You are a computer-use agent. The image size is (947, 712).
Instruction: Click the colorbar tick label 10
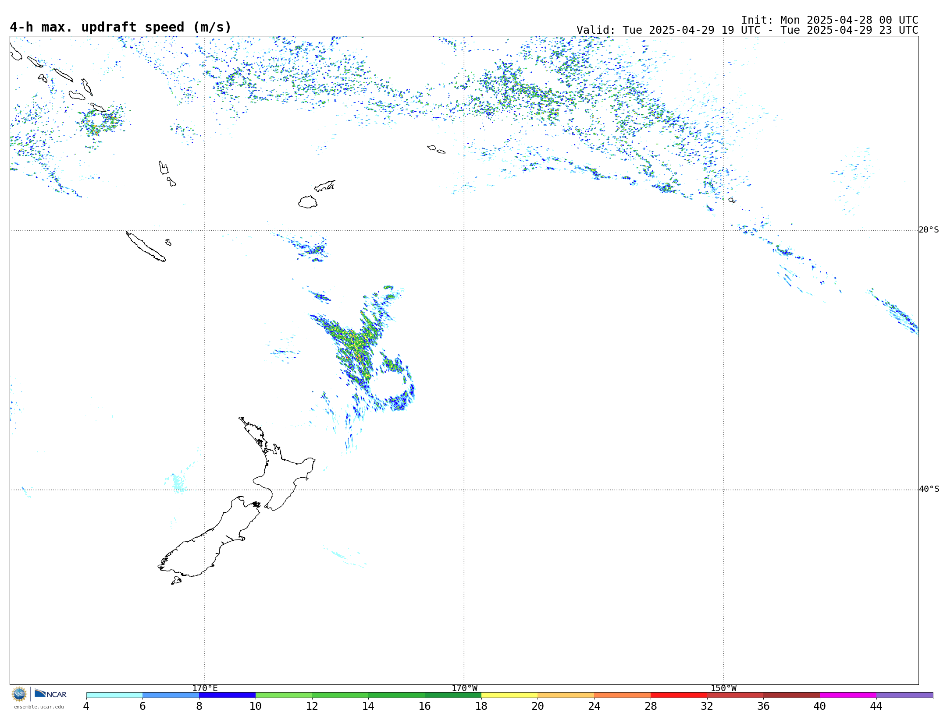[x=256, y=706]
